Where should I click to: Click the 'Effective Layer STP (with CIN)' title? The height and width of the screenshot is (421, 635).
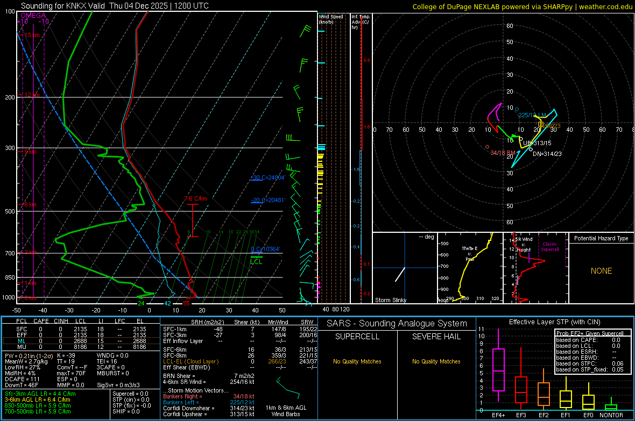pyautogui.click(x=555, y=322)
